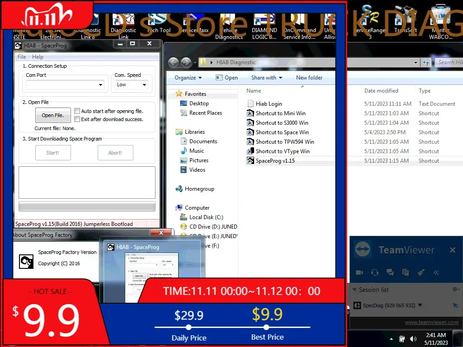Click the SpaceProg download progress bar
This screenshot has width=463, height=347.
tap(87, 206)
